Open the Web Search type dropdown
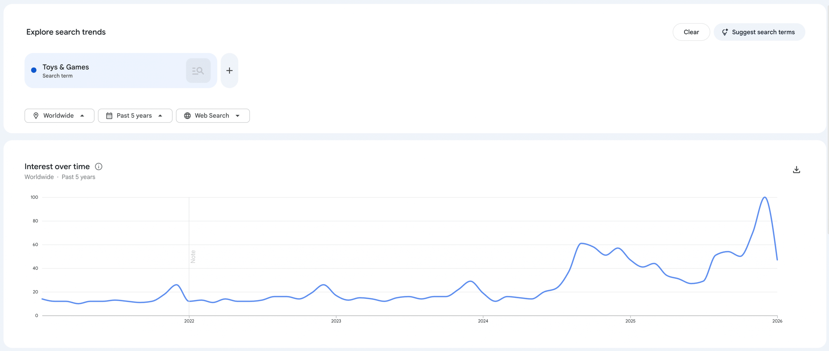The image size is (829, 351). [213, 115]
